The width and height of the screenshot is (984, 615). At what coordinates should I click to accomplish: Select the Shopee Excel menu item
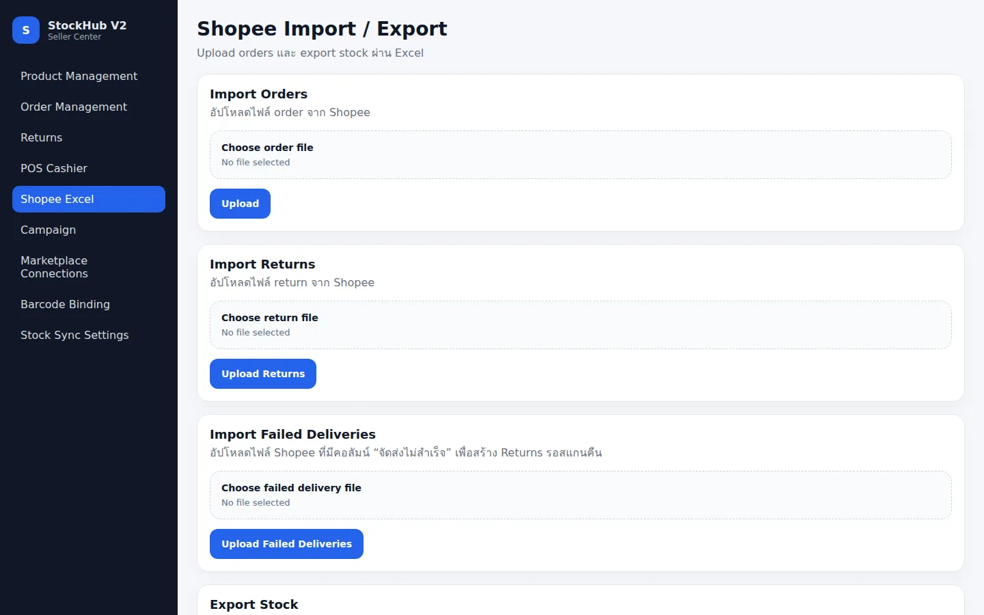tap(89, 199)
